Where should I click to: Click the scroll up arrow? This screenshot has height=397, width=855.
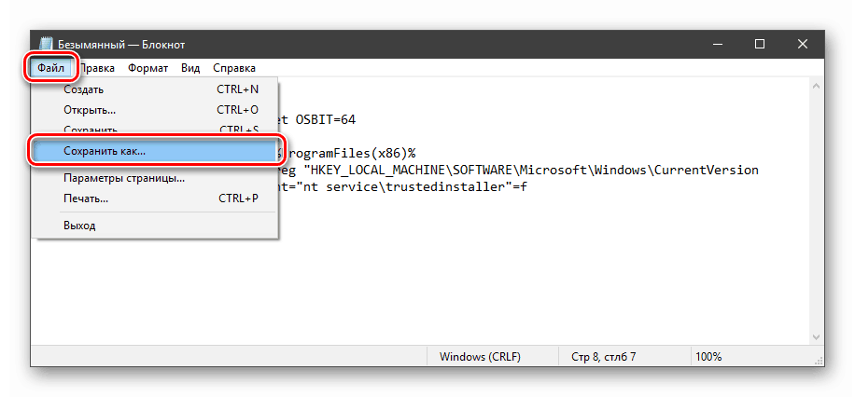(817, 87)
